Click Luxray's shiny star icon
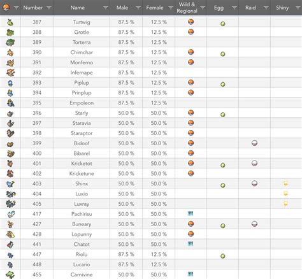Image resolution: width=302 pixels, height=279 pixels. [285, 204]
